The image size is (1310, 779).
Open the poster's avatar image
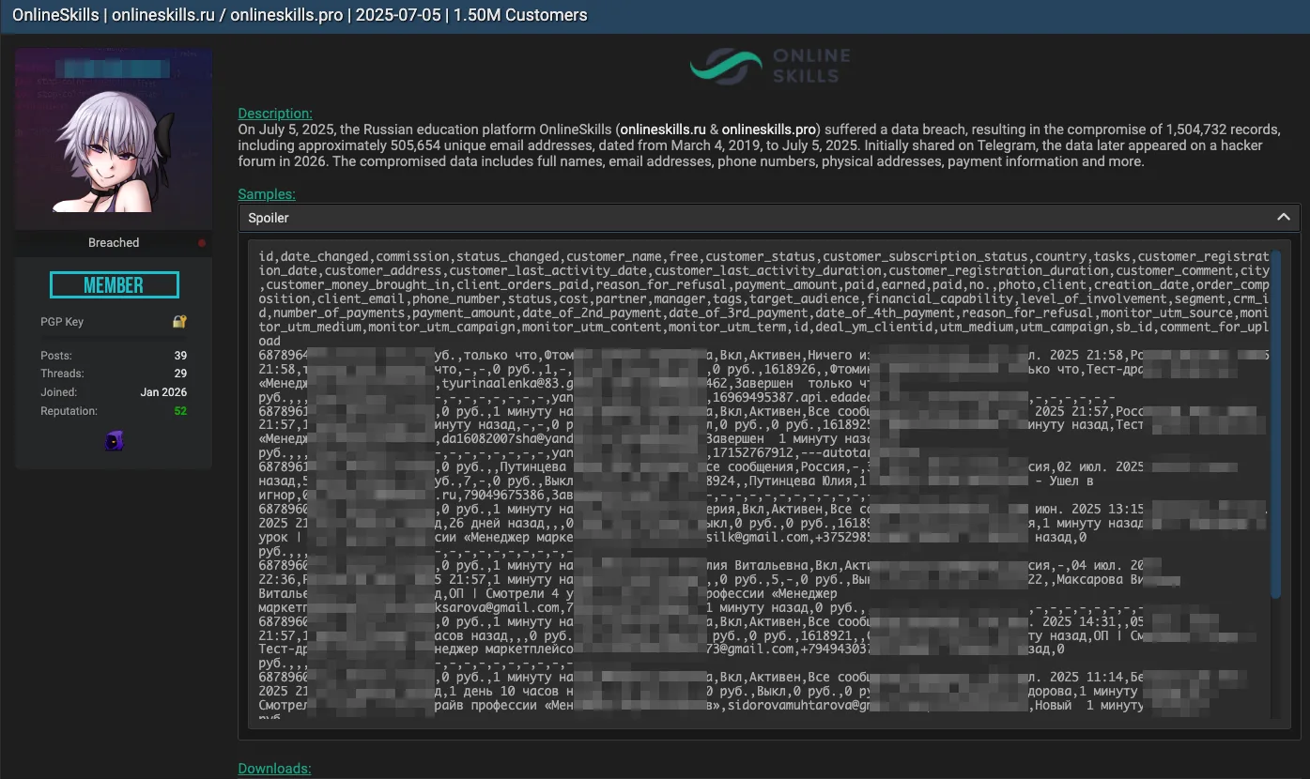pos(114,150)
